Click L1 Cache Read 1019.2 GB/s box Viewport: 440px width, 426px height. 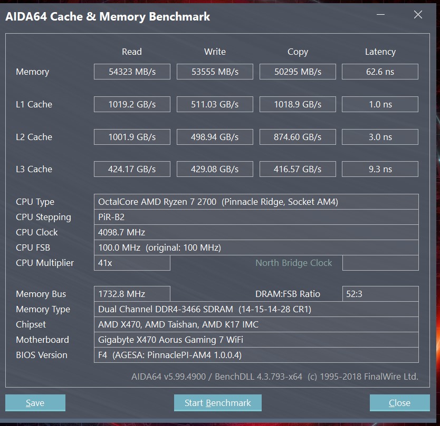(x=132, y=104)
